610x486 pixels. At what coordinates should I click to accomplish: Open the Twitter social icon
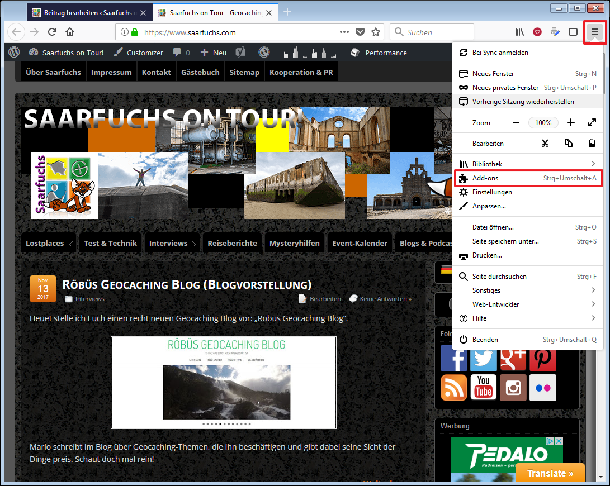(x=483, y=358)
